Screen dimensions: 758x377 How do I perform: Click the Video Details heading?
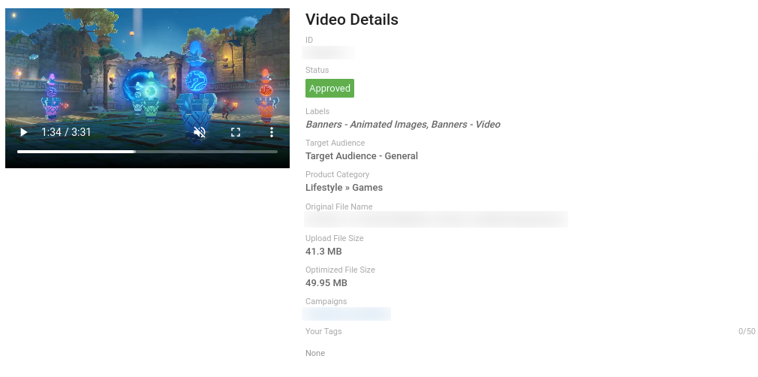point(351,20)
